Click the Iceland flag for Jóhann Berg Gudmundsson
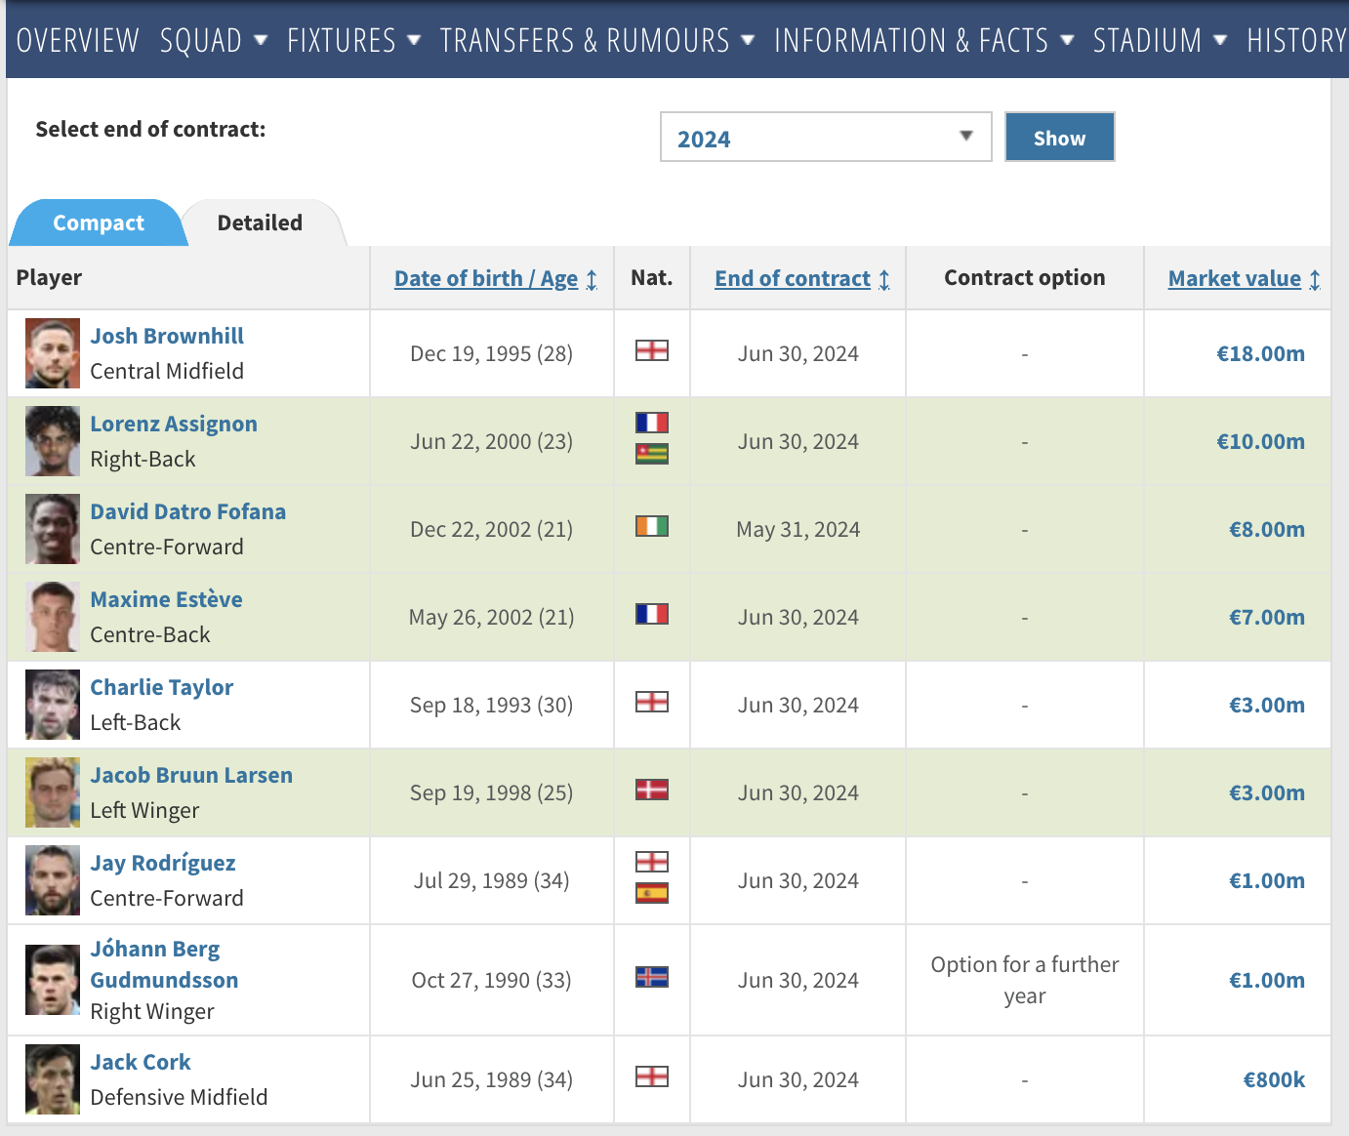1349x1136 pixels. click(651, 977)
